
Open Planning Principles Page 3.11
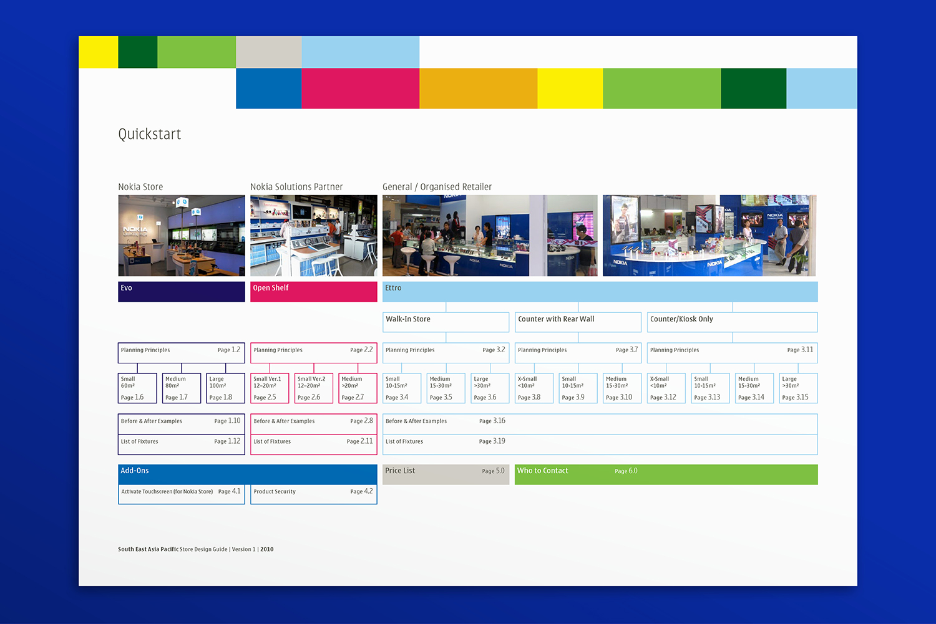pos(733,353)
